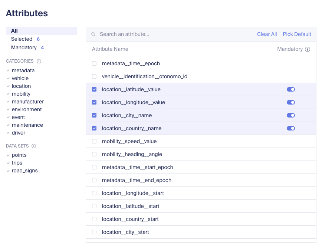322x248 pixels.
Task: Click the Attribute Name column header
Action: pos(110,49)
